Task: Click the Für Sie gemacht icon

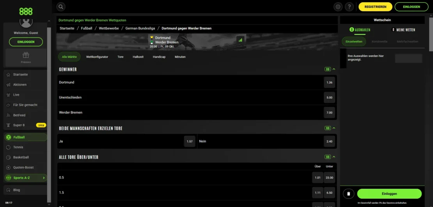Action: 8,105
